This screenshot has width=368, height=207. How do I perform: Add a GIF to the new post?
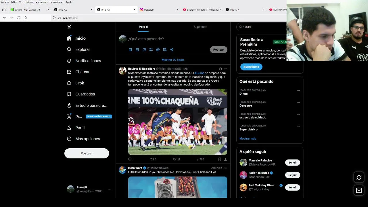click(137, 50)
